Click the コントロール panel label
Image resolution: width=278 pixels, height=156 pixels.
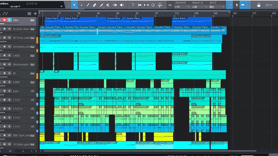click(x=31, y=3)
